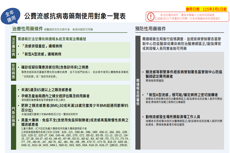The height and width of the screenshot is (153, 230).
Task: Click the bullet 確診或疑似罹患流感住院(含急診待床)之病患
Action: (x=55, y=67)
